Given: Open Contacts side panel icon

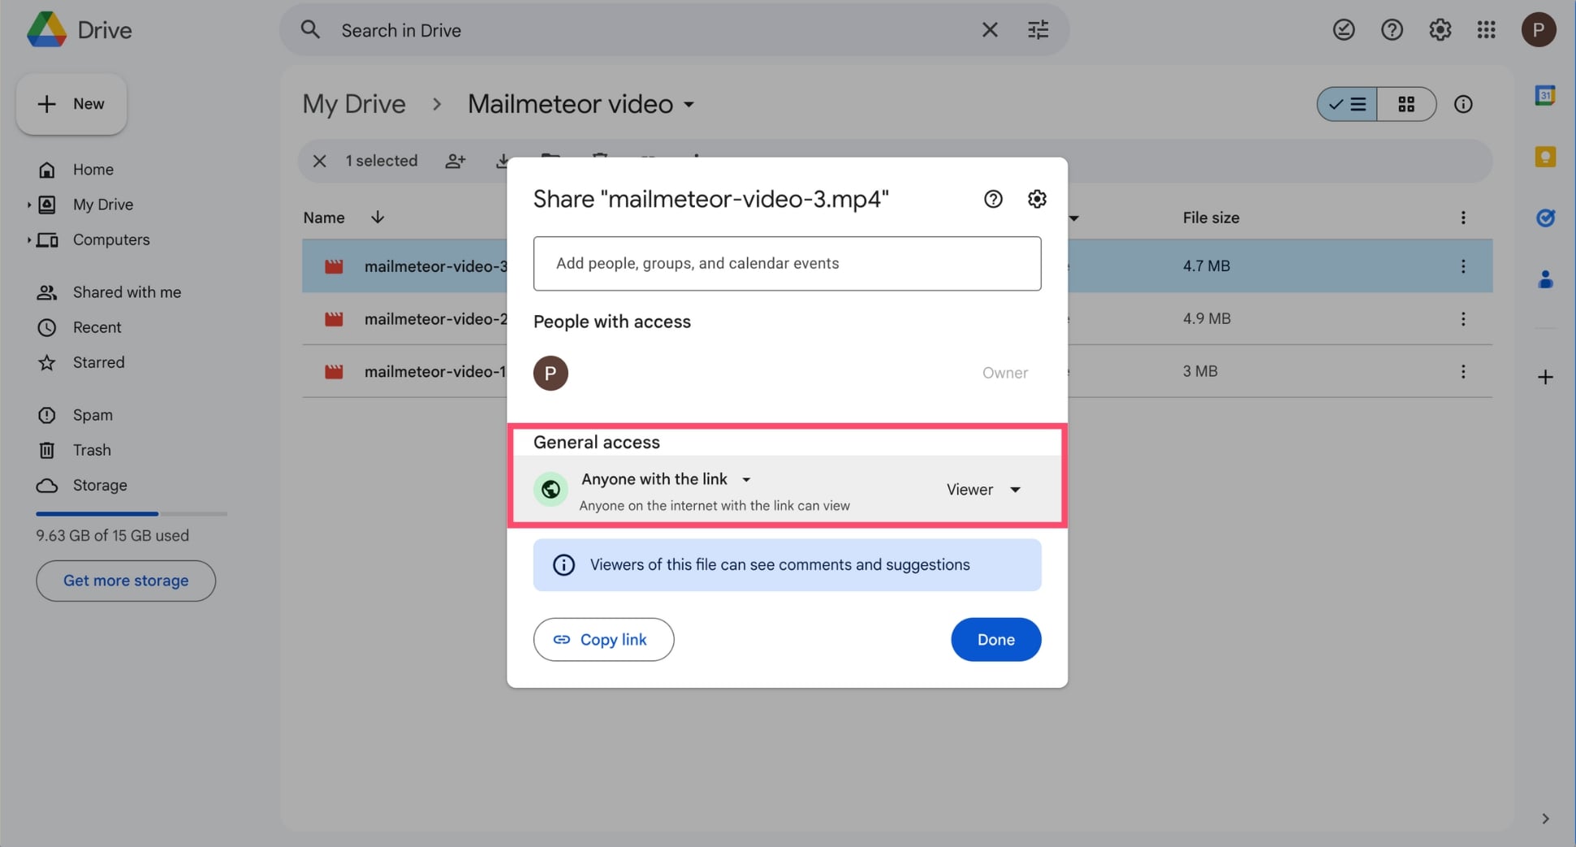Looking at the screenshot, I should (x=1545, y=279).
